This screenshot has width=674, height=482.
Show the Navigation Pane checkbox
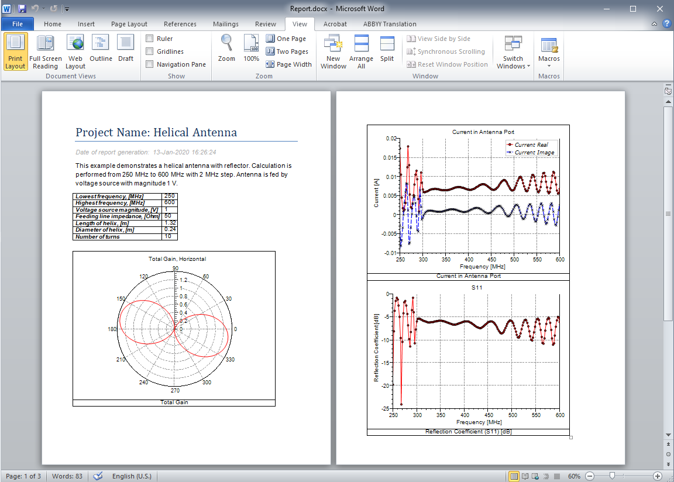[150, 64]
